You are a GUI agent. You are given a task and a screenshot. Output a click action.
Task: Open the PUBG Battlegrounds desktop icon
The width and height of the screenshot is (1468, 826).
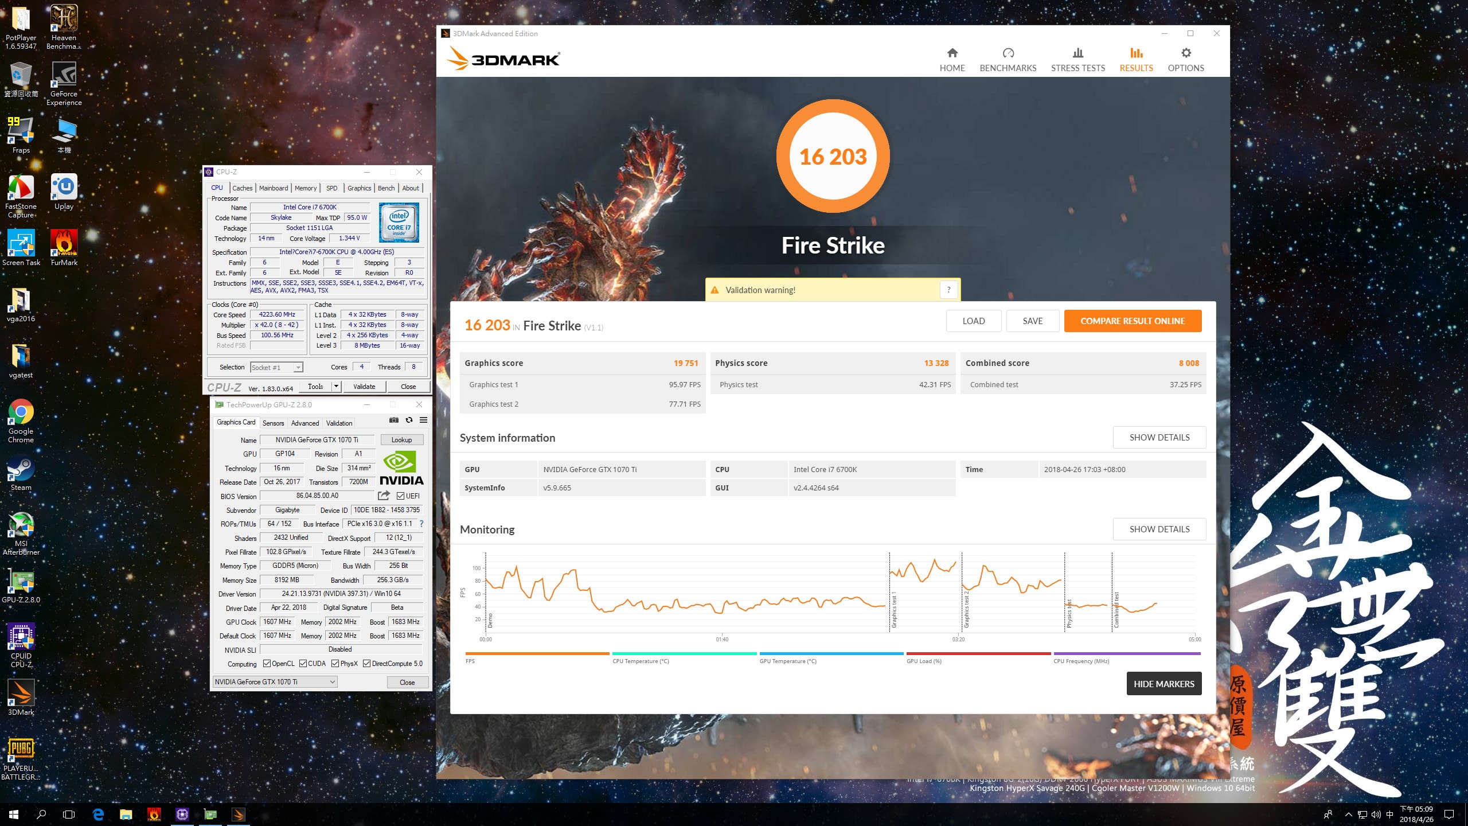(x=21, y=759)
